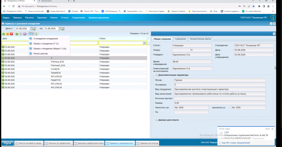Close the ОФР notification popup
282x147 pixels.
pyautogui.click(x=272, y=129)
